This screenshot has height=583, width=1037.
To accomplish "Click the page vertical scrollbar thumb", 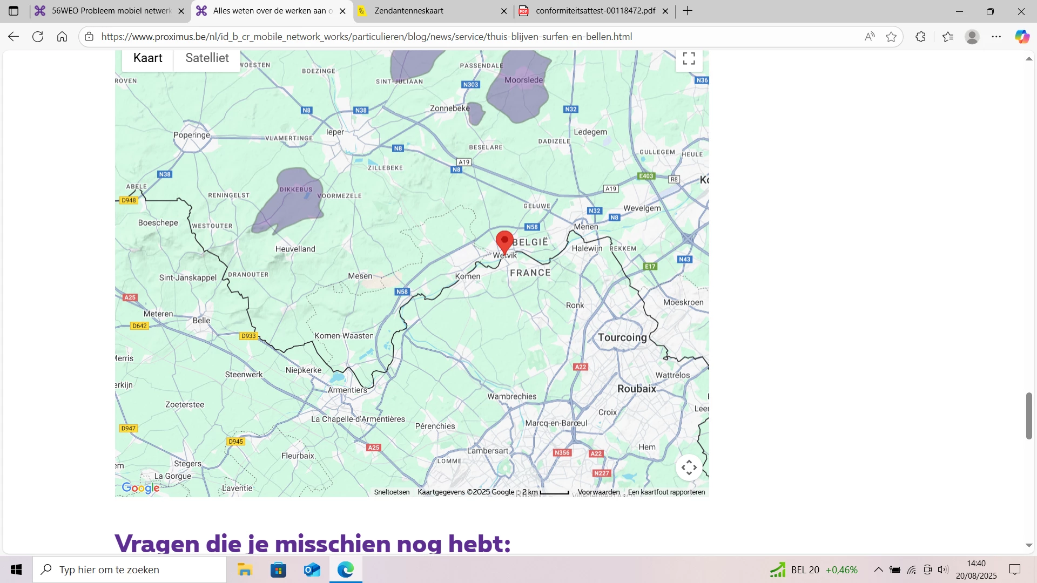I will [x=1029, y=416].
